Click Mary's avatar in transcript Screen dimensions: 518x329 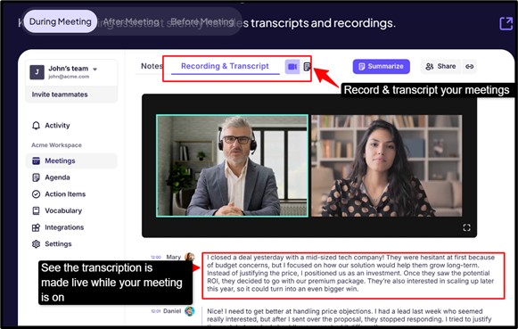[189, 257]
